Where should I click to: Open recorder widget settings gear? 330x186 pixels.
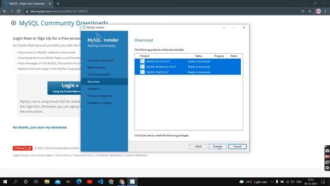pyautogui.click(x=327, y=168)
